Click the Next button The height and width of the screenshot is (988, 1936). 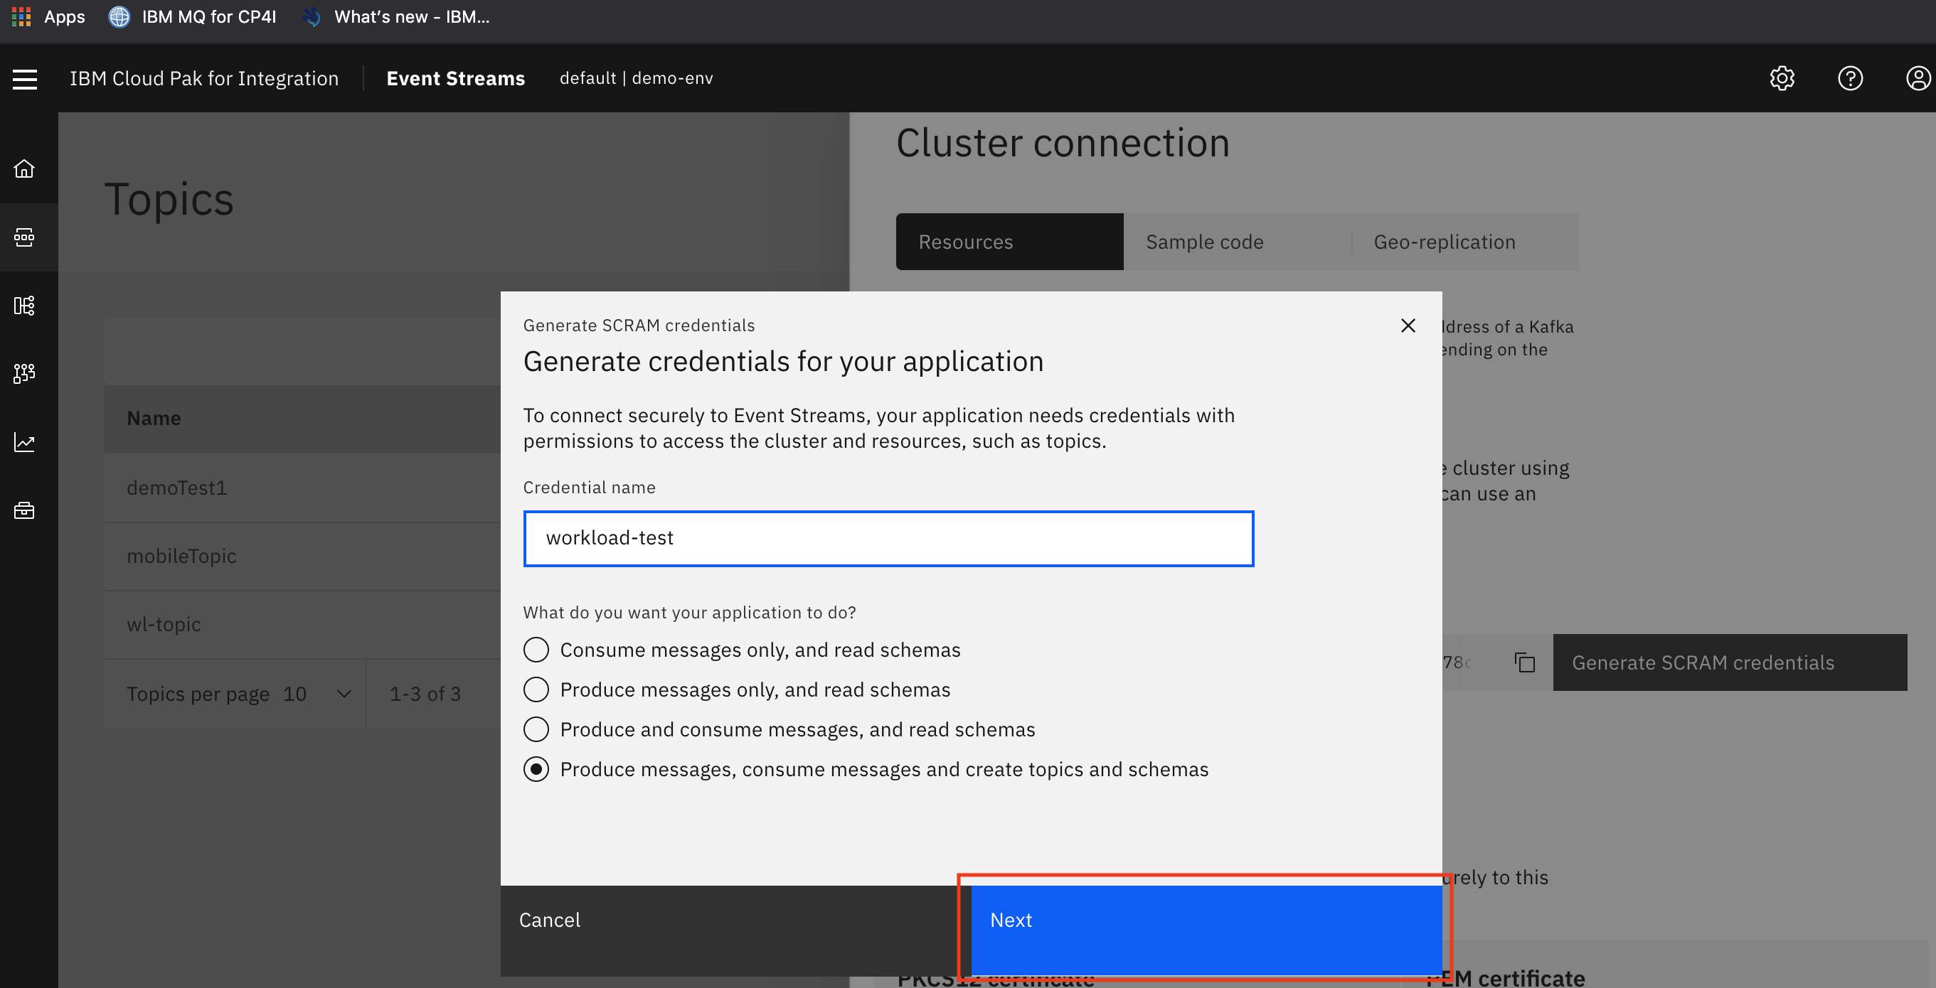pos(1207,930)
